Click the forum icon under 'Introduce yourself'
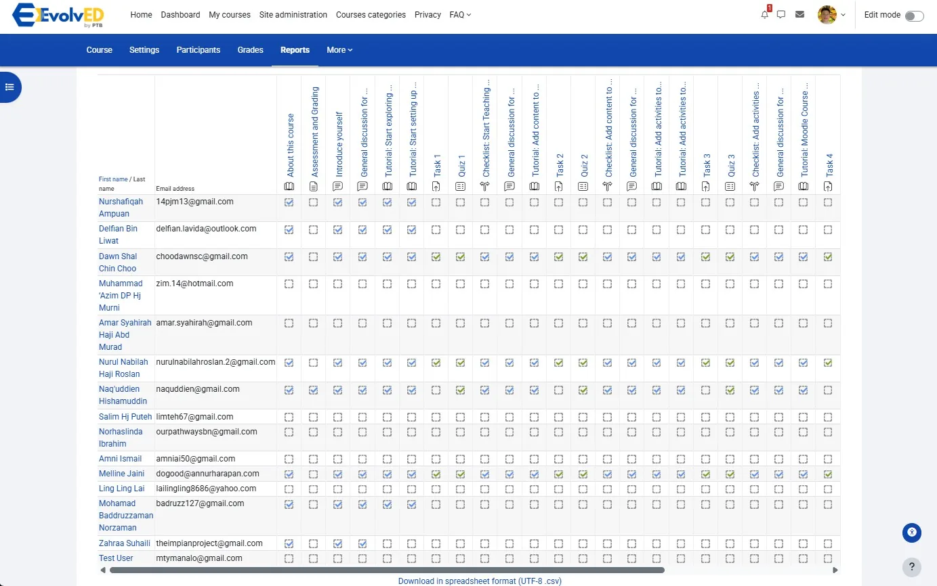This screenshot has width=937, height=586. (337, 185)
